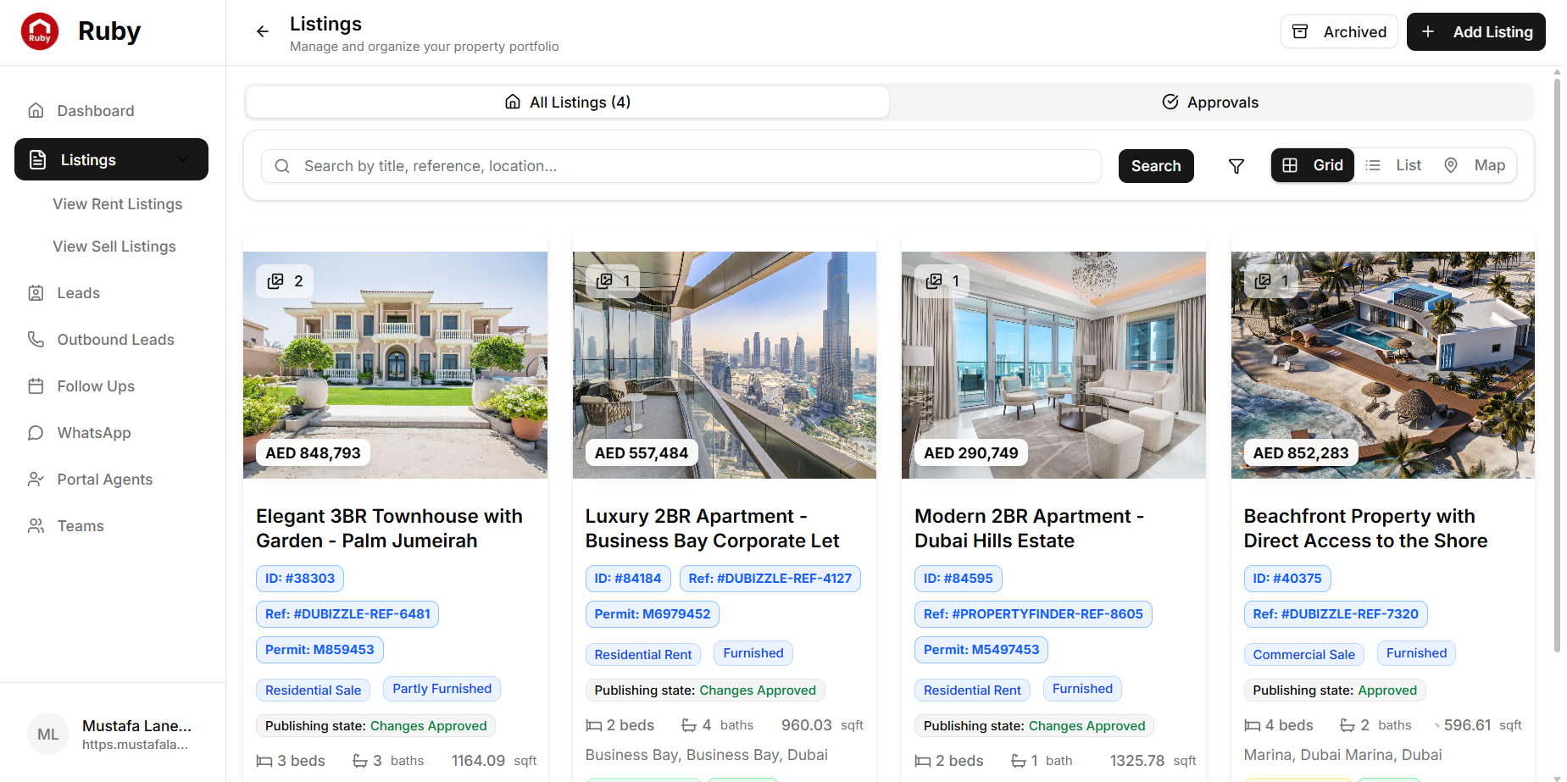The height and width of the screenshot is (782, 1567).
Task: Select Outbound Leads in the sidebar
Action: pyautogui.click(x=114, y=339)
